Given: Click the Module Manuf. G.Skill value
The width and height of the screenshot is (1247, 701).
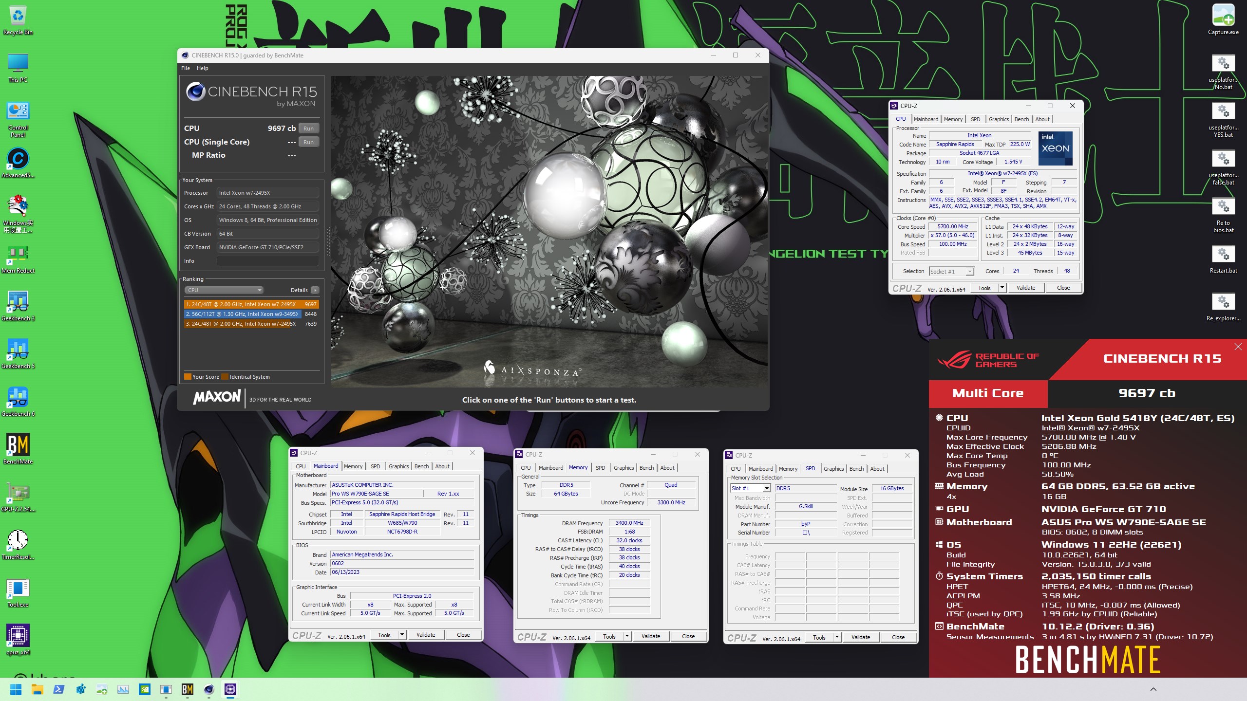Looking at the screenshot, I should (806, 506).
